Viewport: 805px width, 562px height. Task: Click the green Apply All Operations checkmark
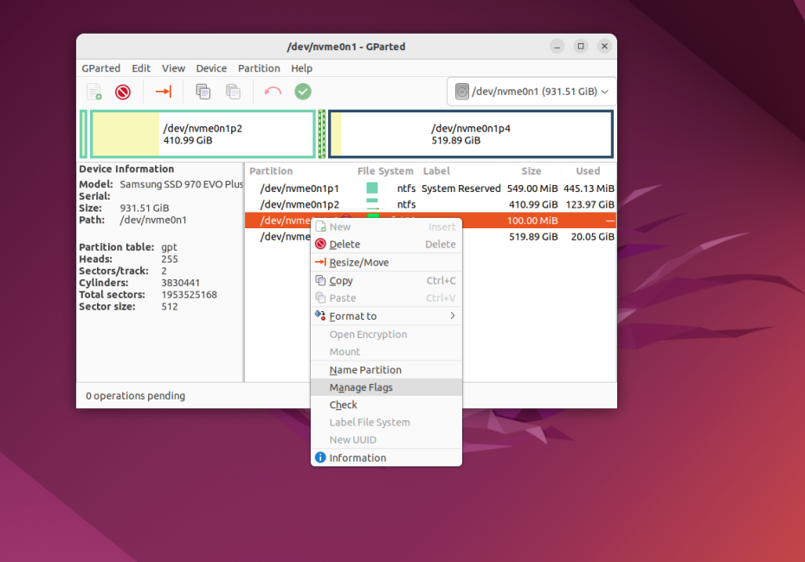tap(303, 92)
